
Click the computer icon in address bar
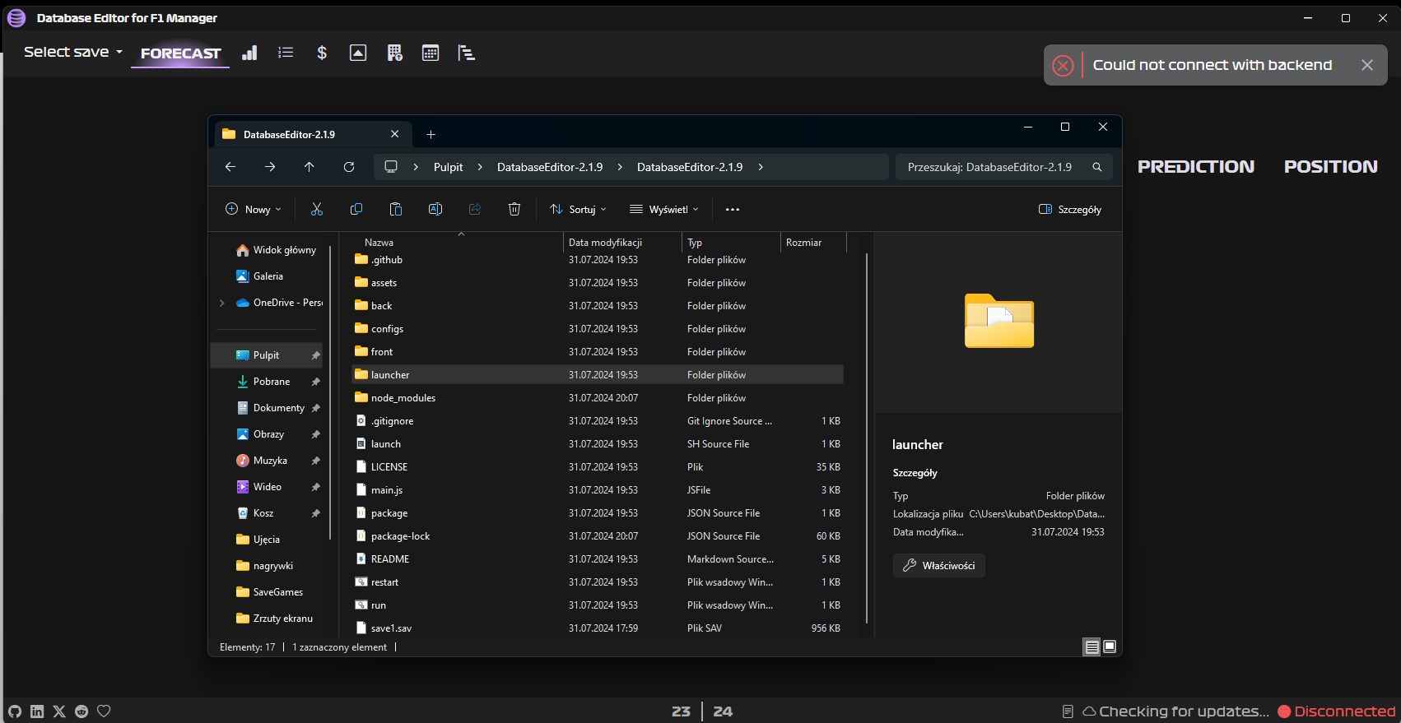click(391, 167)
